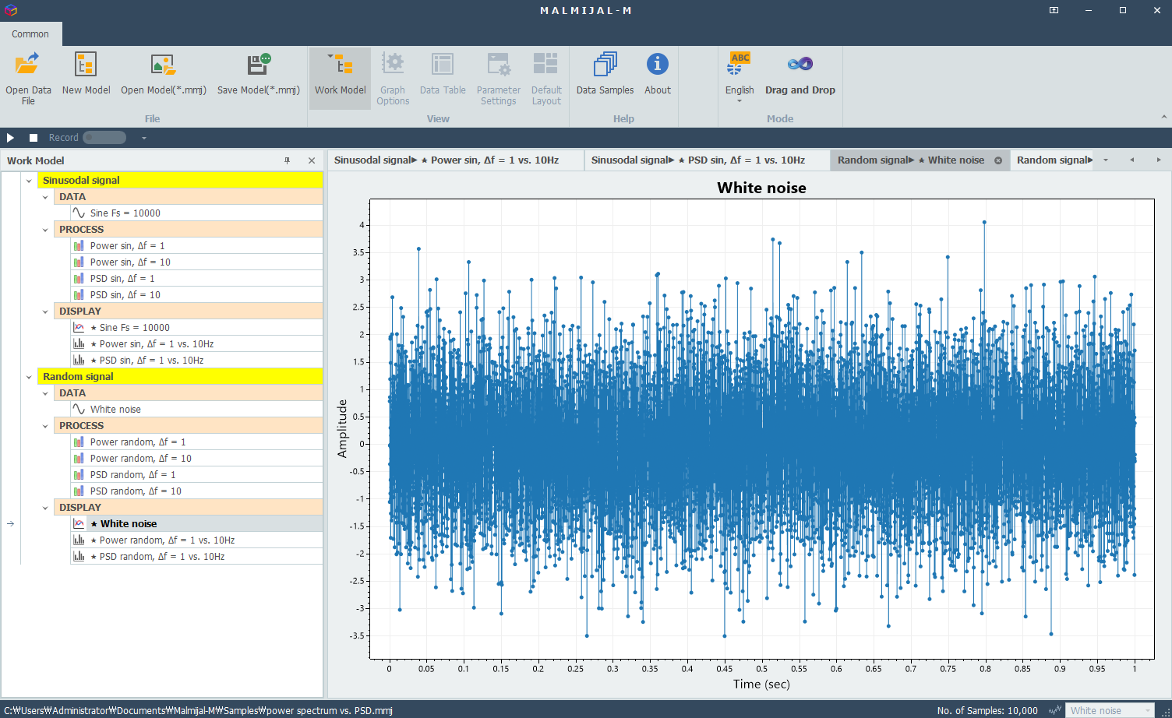Viewport: 1172px width, 718px height.
Task: Collapse the Sinusodal signal node
Action: pyautogui.click(x=29, y=181)
